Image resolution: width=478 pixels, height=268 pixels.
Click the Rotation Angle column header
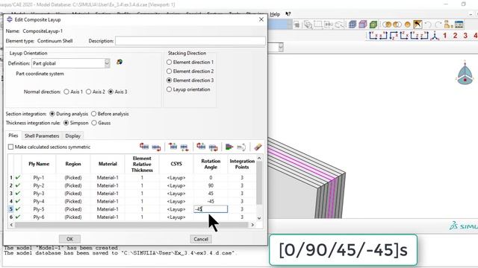coord(211,164)
